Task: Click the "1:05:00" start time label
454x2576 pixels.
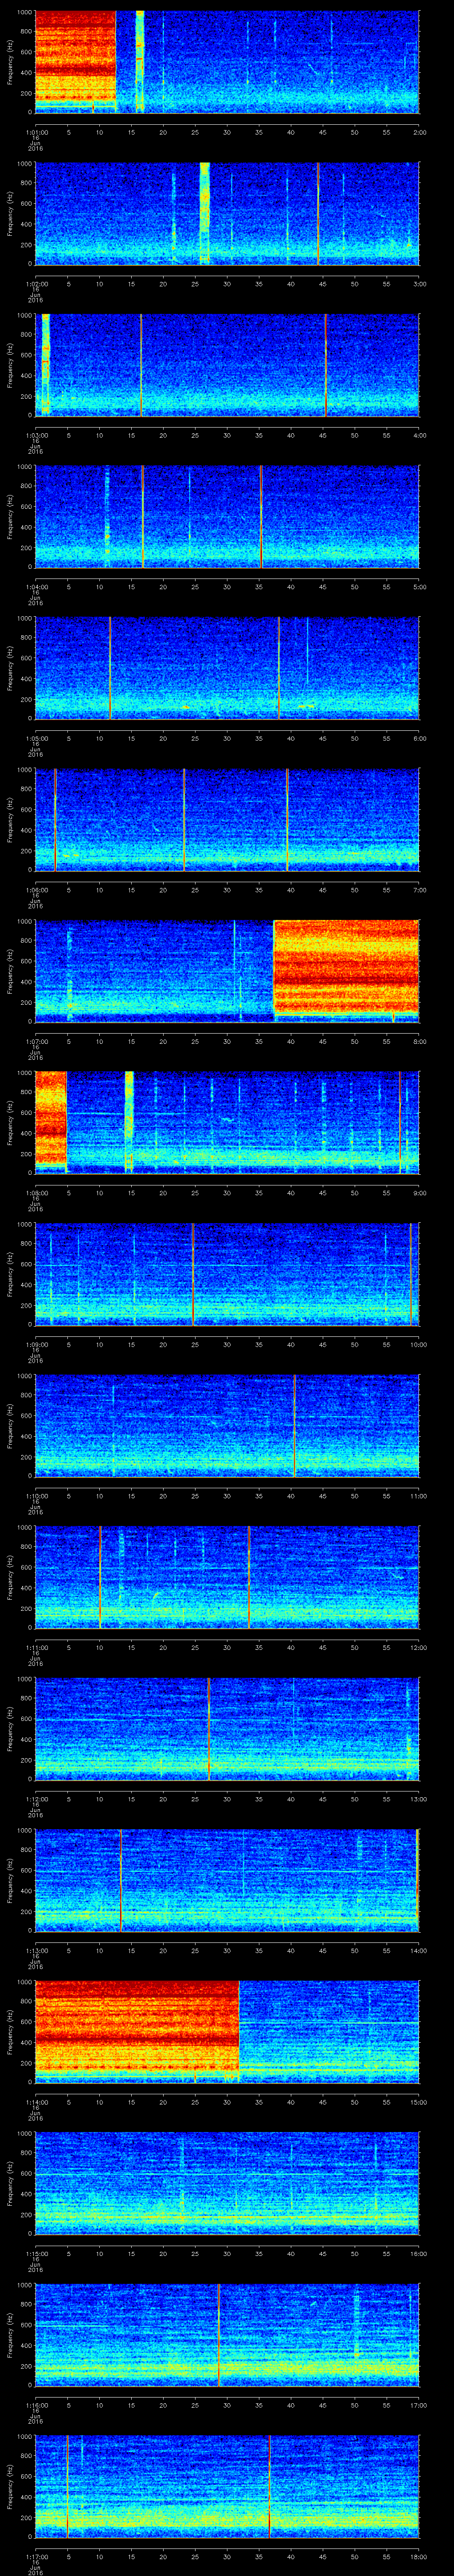Action: point(36,738)
